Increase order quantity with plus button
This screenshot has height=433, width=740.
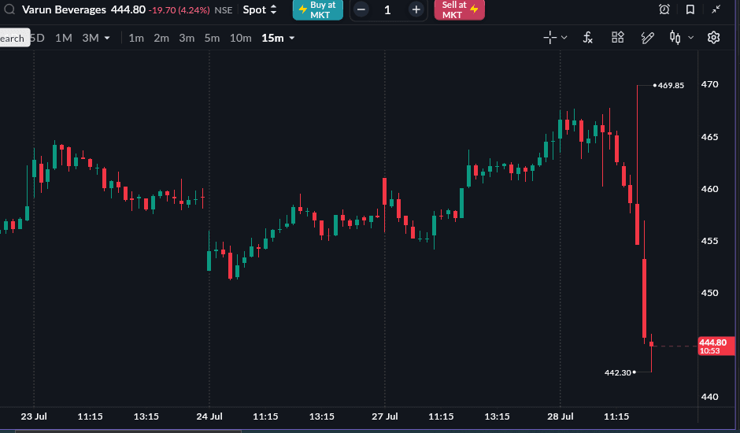(x=416, y=9)
